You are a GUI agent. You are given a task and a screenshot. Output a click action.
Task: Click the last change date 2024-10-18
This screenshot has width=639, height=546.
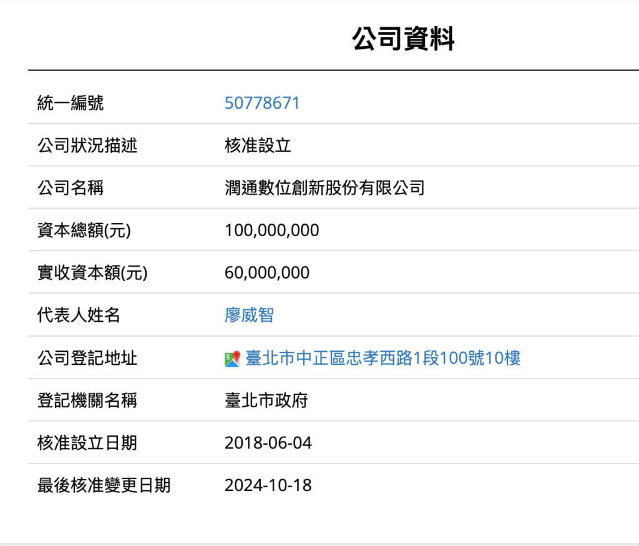(x=268, y=485)
